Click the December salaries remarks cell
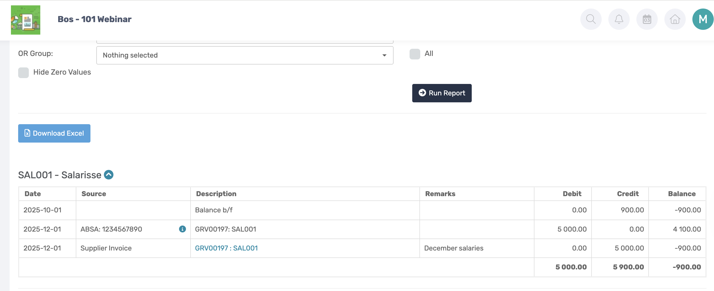Screen dimensions: 714x291 click(x=454, y=248)
